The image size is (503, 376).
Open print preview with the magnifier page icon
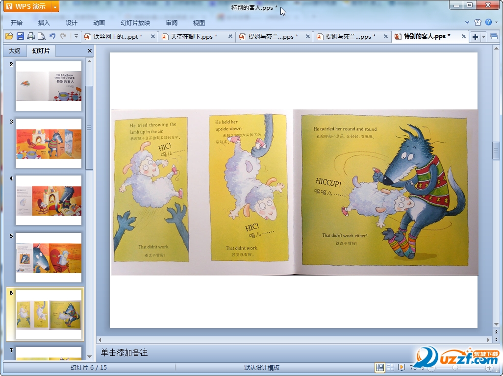(41, 36)
